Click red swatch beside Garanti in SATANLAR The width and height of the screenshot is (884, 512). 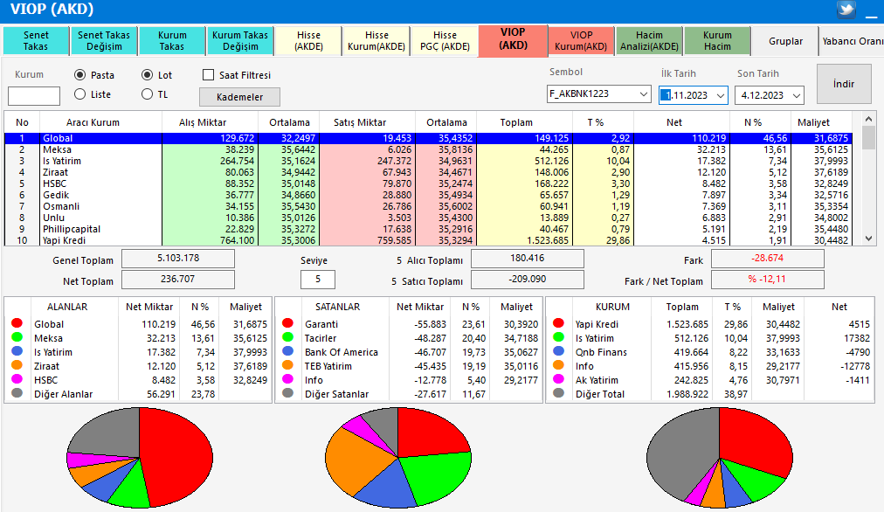point(287,323)
